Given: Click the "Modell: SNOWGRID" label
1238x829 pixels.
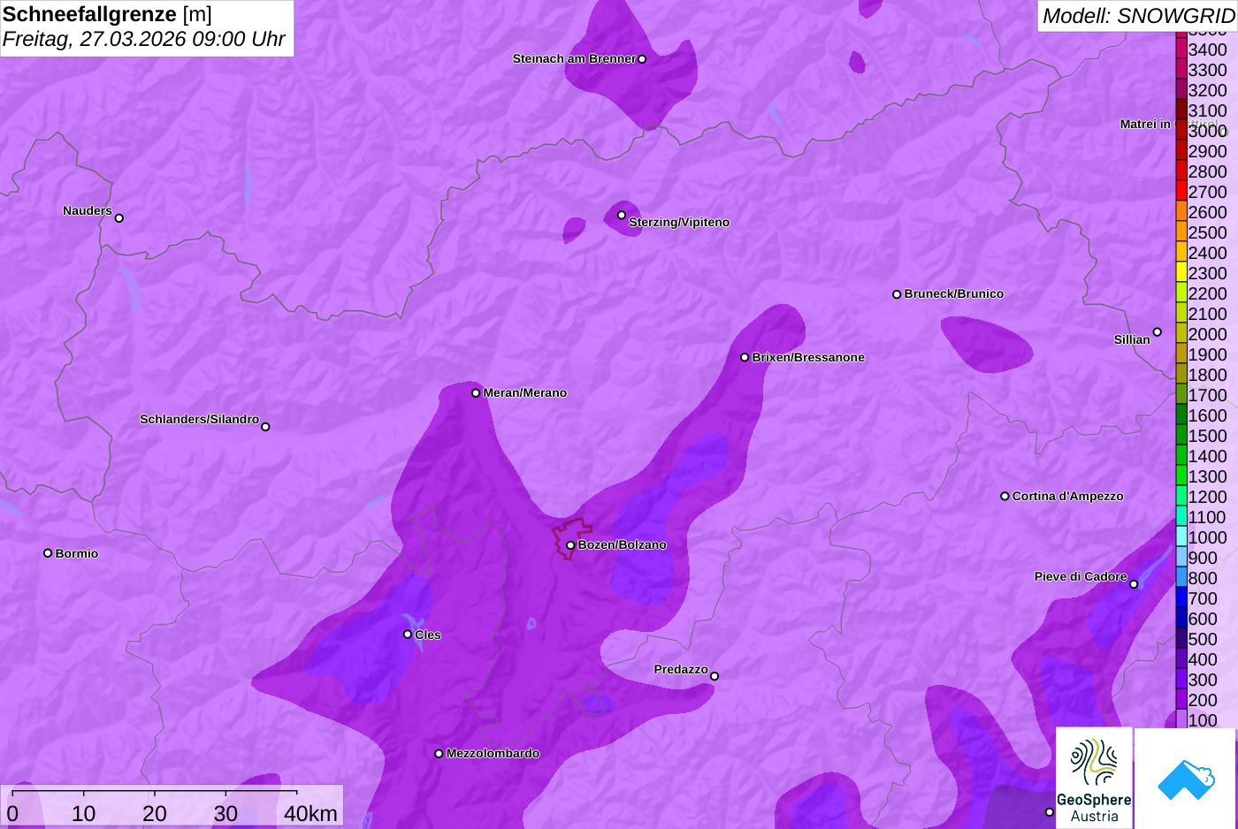Looking at the screenshot, I should (x=1138, y=16).
